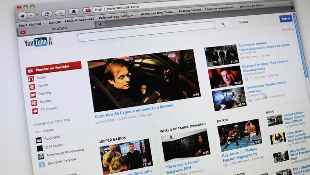Play the 21:16 Сочинский сериал thumbnail

point(222,55)
